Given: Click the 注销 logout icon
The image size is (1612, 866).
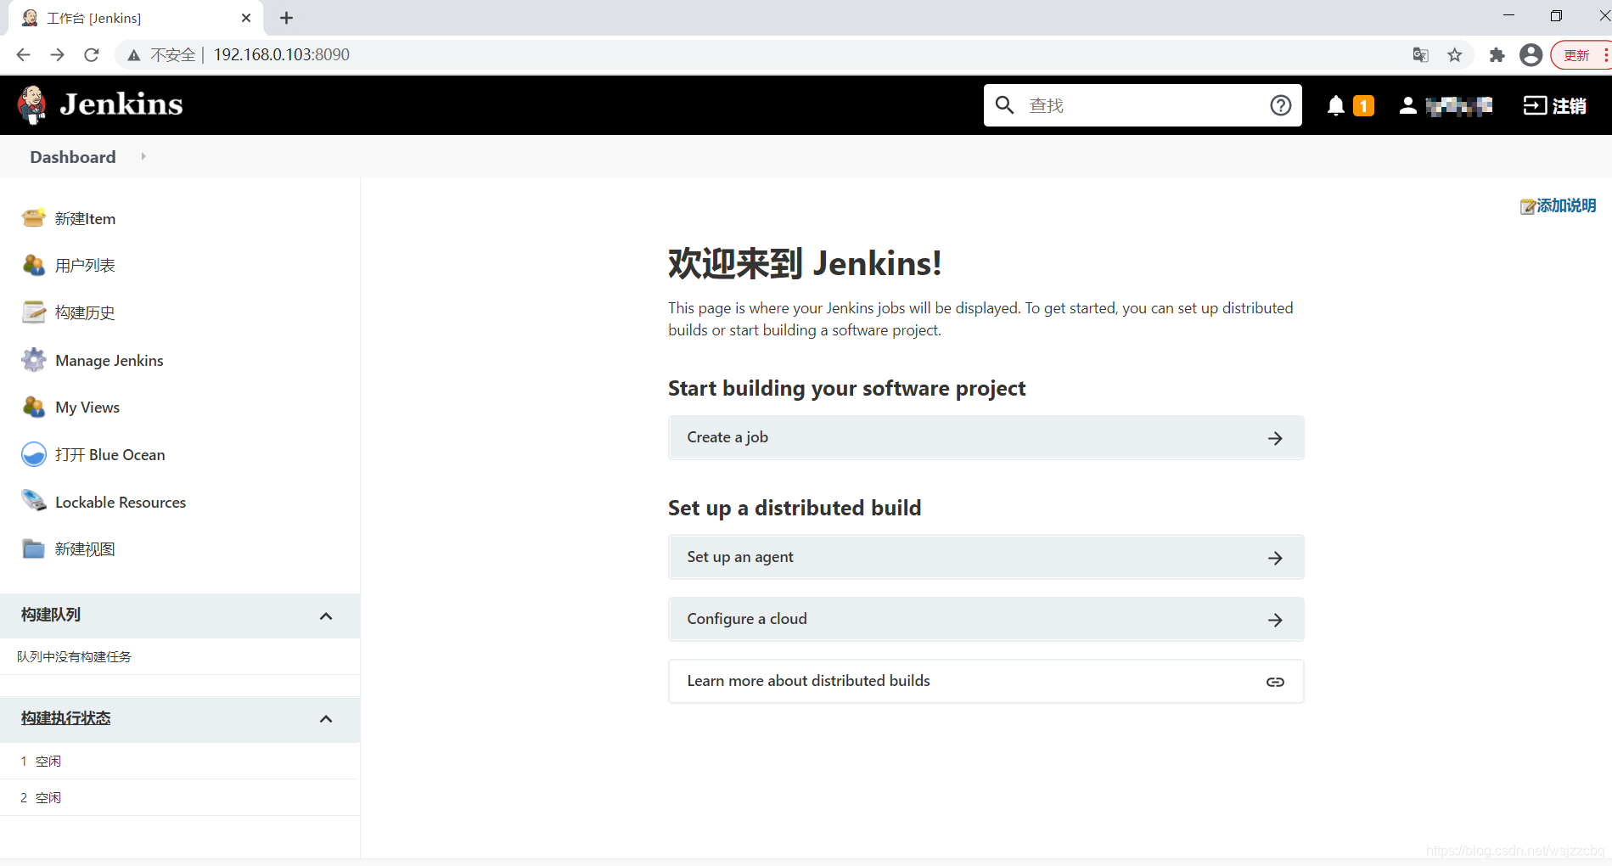Looking at the screenshot, I should [x=1535, y=105].
